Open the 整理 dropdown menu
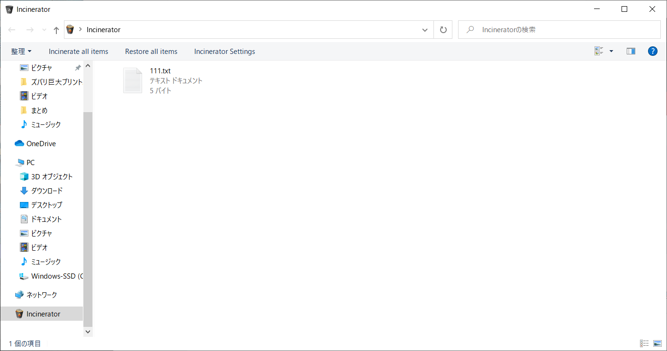The image size is (667, 351). (21, 51)
